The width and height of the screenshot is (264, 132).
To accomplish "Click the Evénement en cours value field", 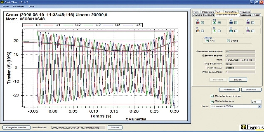I will tap(240, 56).
